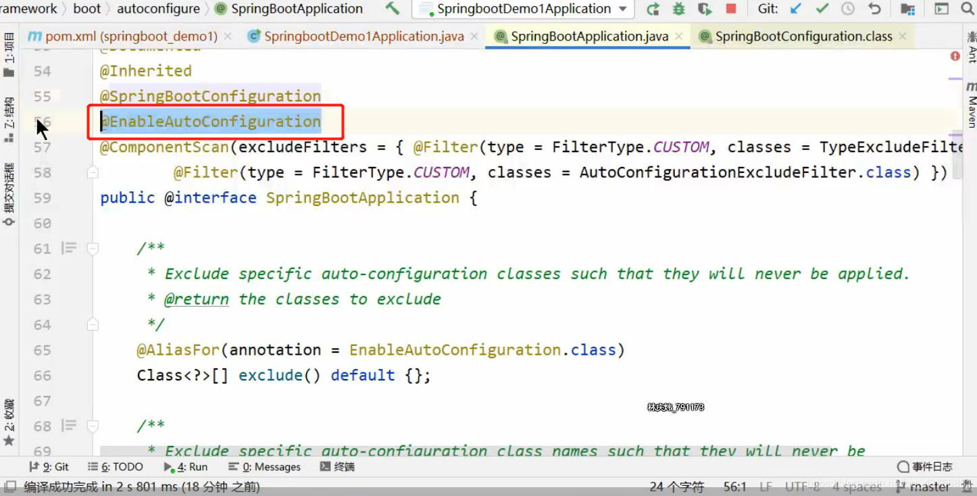Click the Debug bug icon
The height and width of the screenshot is (496, 977).
tap(679, 9)
